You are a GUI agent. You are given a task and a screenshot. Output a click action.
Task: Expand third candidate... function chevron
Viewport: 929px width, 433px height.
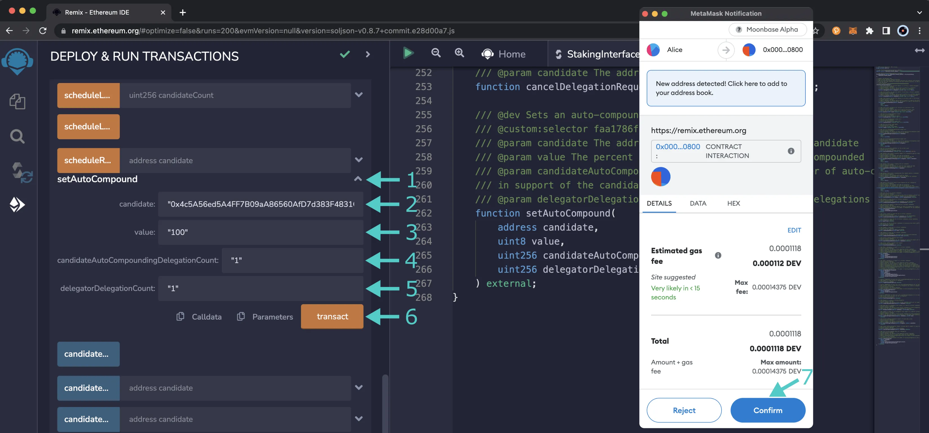point(358,419)
